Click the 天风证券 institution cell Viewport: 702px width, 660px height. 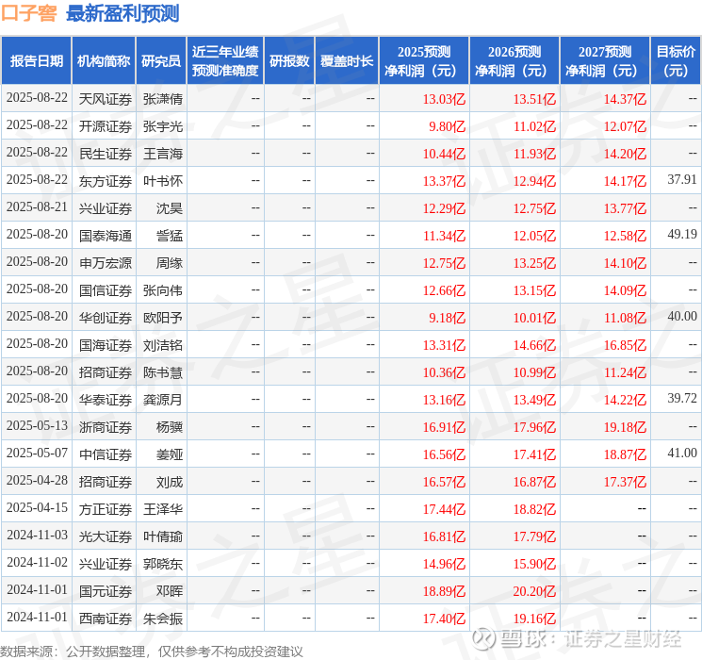coord(106,99)
